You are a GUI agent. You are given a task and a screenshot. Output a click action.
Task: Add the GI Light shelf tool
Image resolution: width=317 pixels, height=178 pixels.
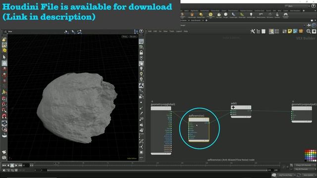point(226,15)
